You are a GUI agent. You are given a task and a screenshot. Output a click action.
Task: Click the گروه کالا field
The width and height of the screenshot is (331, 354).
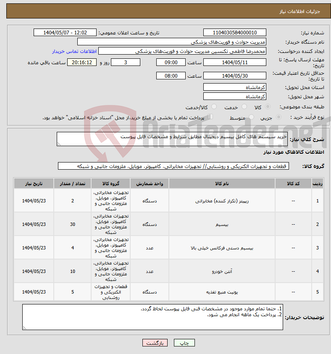coord(173,166)
